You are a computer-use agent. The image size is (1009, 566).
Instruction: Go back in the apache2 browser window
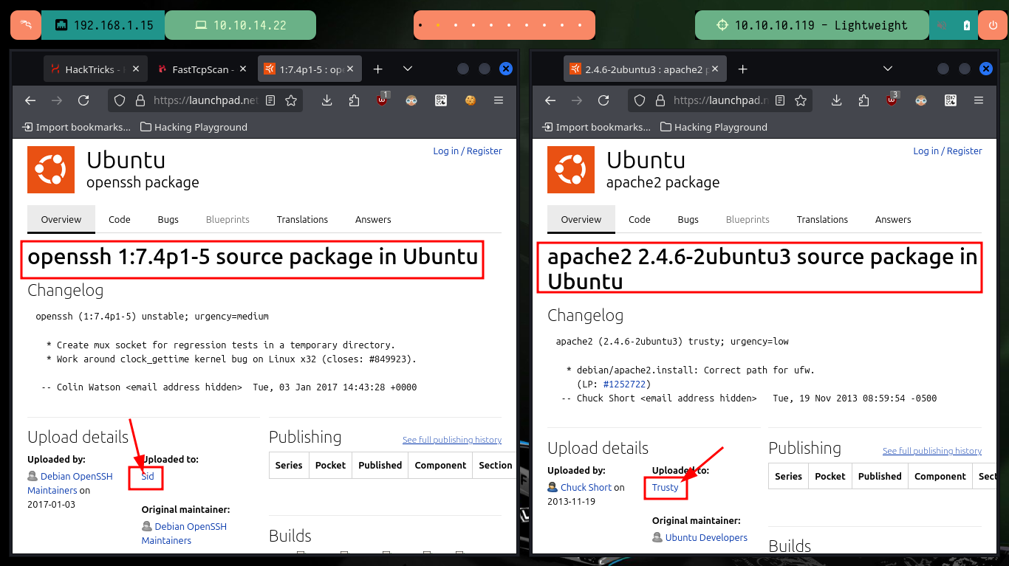coord(550,100)
